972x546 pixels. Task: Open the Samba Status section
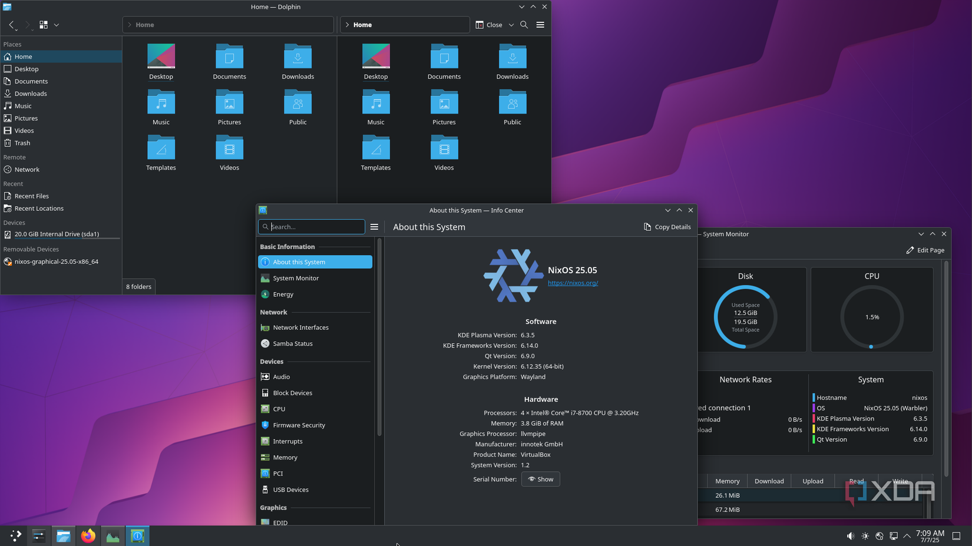293,343
